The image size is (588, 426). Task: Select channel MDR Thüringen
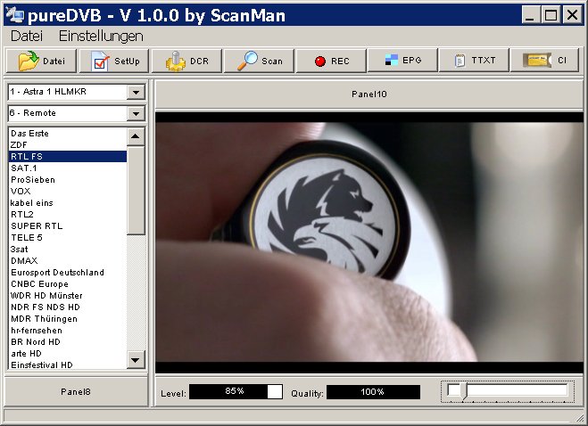tap(68, 319)
